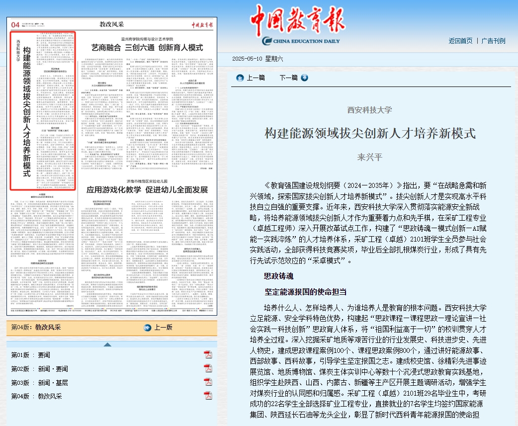Open page 第03版 新闻·基层
Image resolution: width=518 pixels, height=426 pixels.
pyautogui.click(x=40, y=383)
